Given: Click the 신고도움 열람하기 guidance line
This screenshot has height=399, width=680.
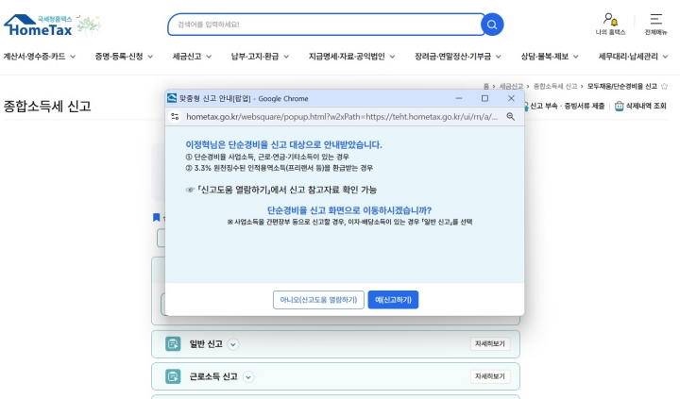Looking at the screenshot, I should [281, 190].
